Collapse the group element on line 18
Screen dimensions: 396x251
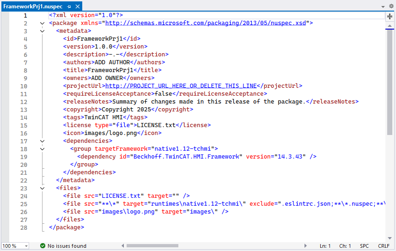42,149
